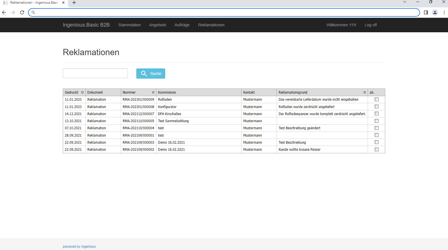Click the Reklamationen search text field
The height and width of the screenshot is (250, 448).
tap(95, 73)
